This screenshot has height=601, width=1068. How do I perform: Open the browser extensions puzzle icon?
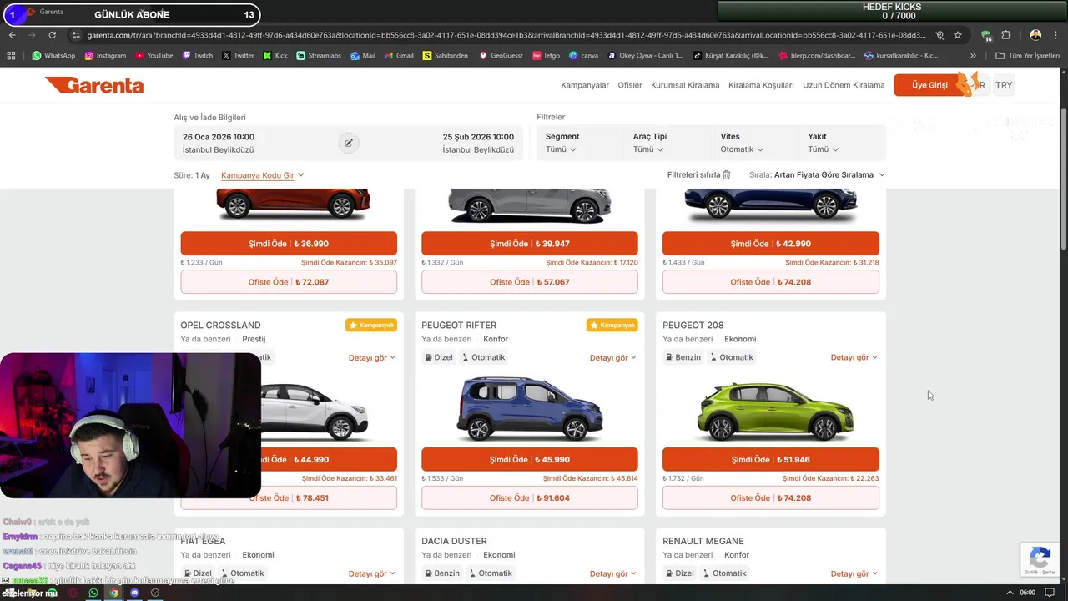point(1006,35)
